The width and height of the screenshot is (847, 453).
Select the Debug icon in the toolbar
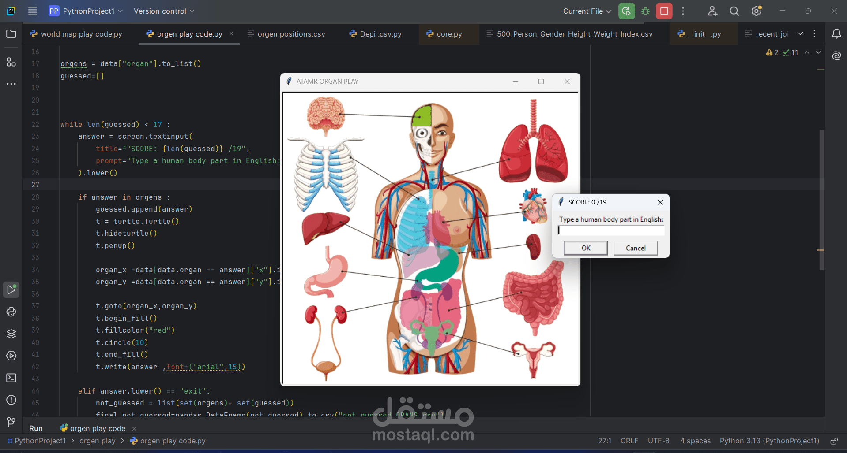[x=645, y=11]
